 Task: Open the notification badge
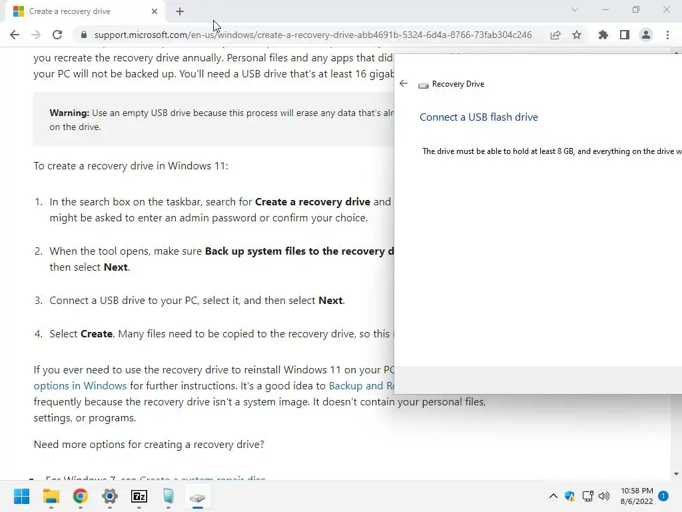(663, 496)
